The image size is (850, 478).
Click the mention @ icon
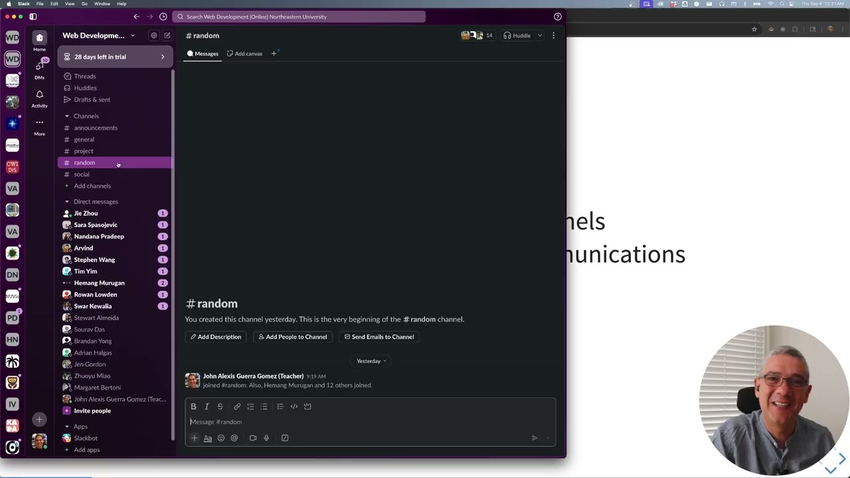click(234, 438)
